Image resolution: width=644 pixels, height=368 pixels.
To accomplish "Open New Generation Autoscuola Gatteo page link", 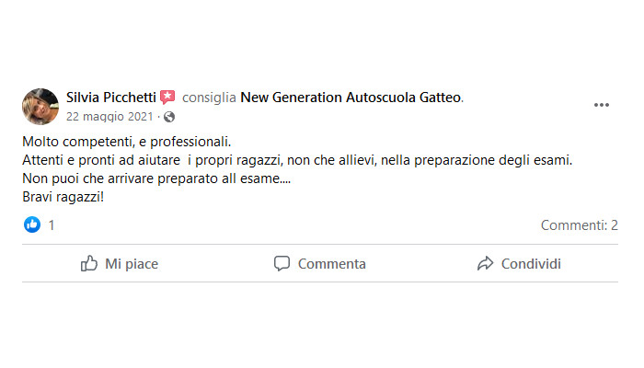I will click(351, 97).
